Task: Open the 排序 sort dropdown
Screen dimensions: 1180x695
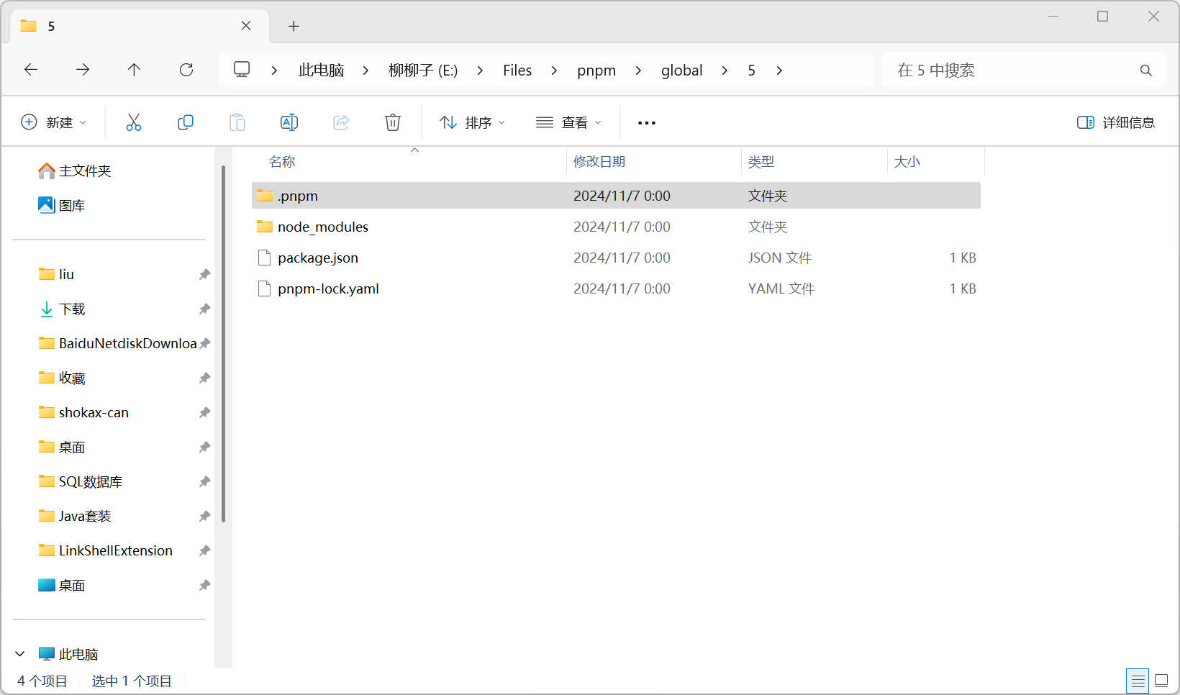Action: click(473, 122)
